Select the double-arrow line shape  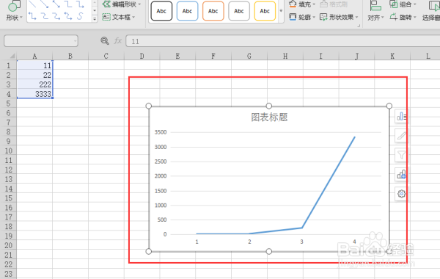pyautogui.click(x=56, y=4)
